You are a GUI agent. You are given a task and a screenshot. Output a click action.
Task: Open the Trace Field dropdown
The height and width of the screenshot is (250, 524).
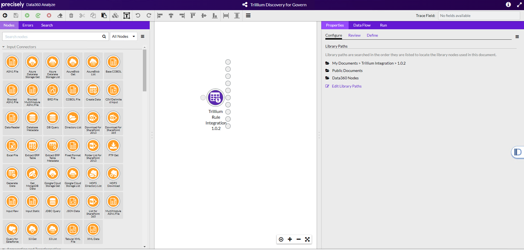479,16
